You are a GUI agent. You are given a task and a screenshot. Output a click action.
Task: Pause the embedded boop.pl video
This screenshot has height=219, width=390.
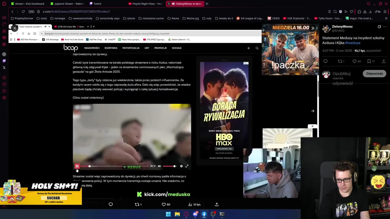77,166
